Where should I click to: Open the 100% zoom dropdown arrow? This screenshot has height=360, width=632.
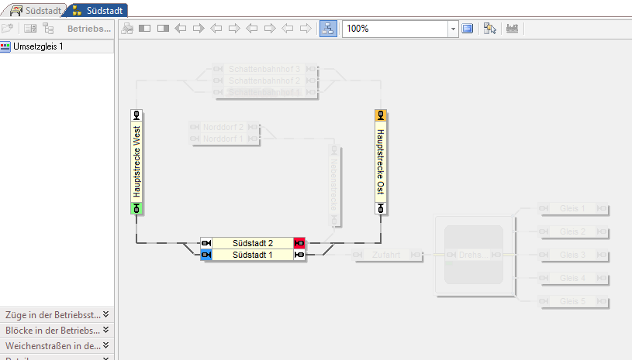pyautogui.click(x=452, y=29)
